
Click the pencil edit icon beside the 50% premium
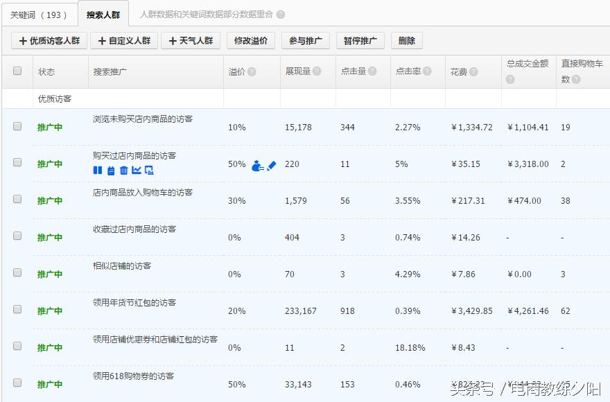coord(272,166)
